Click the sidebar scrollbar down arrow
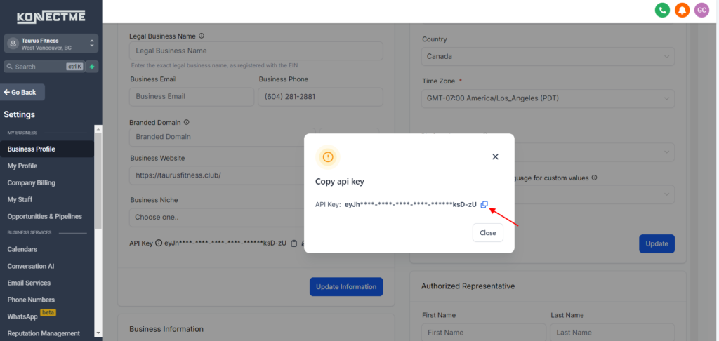The height and width of the screenshot is (341, 719). [x=98, y=333]
